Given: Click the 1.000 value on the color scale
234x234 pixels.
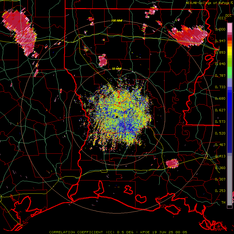Looking at the screenshot, I should pos(220,29).
